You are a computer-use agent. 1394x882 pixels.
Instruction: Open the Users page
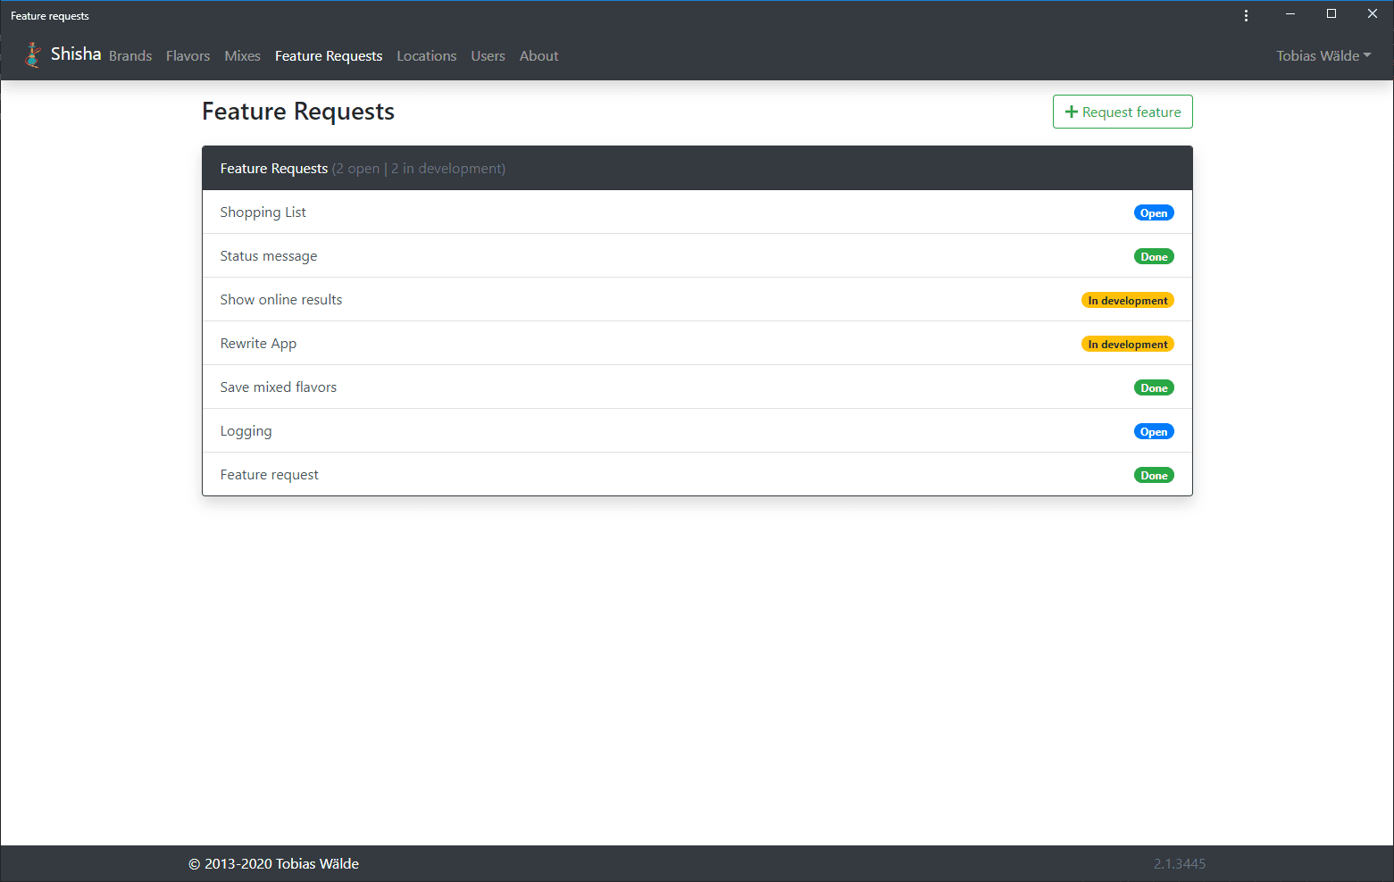point(488,55)
